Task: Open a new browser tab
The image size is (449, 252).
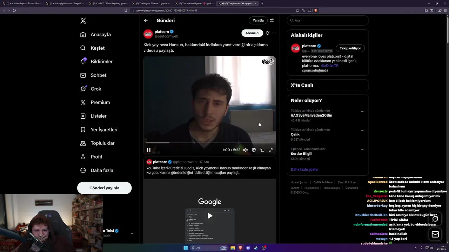Action: pos(262,3)
